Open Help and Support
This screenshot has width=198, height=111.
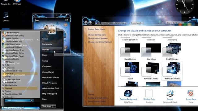coord(49,94)
